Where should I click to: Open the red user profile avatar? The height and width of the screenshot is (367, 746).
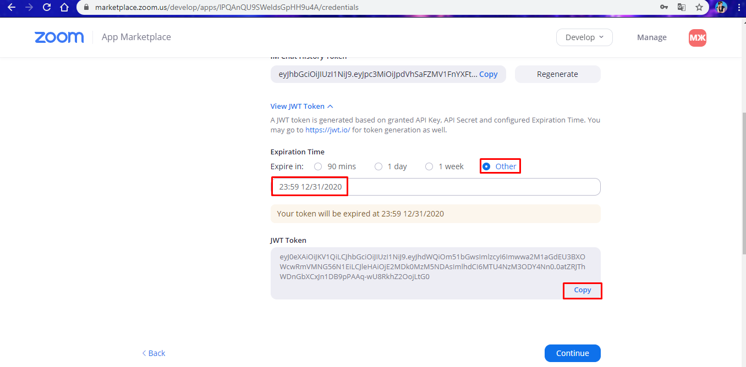(x=698, y=37)
